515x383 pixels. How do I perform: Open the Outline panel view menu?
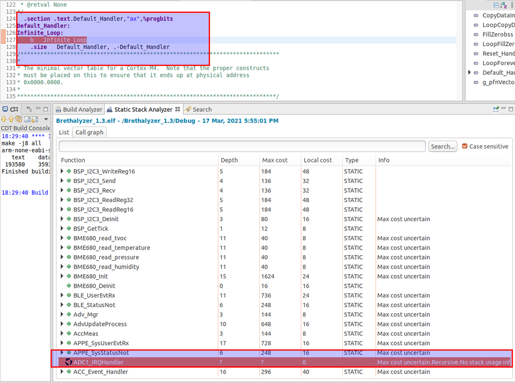point(512,5)
